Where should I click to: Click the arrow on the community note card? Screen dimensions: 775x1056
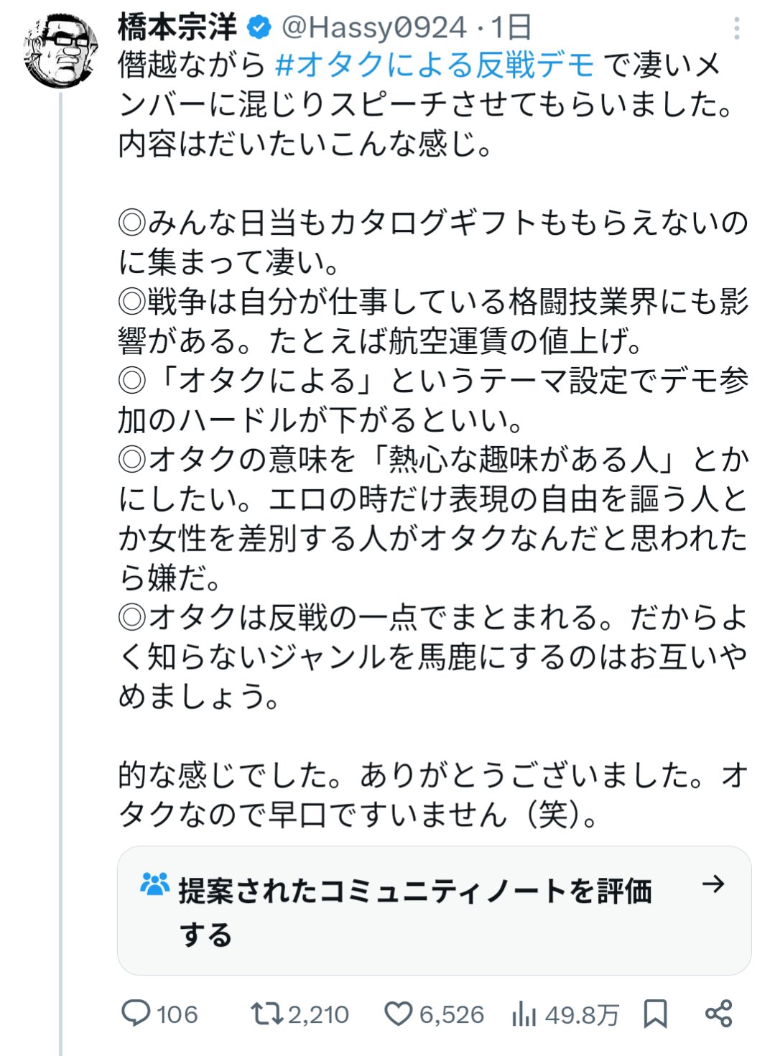click(x=713, y=884)
